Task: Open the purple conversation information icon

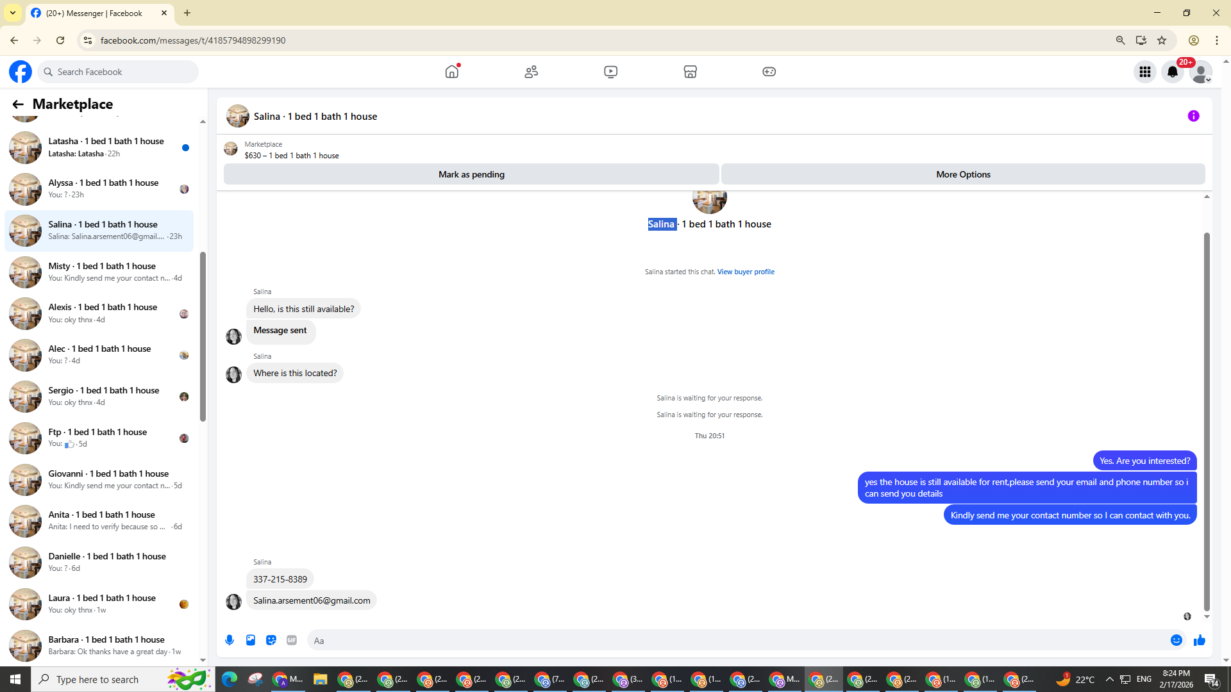Action: [1193, 116]
